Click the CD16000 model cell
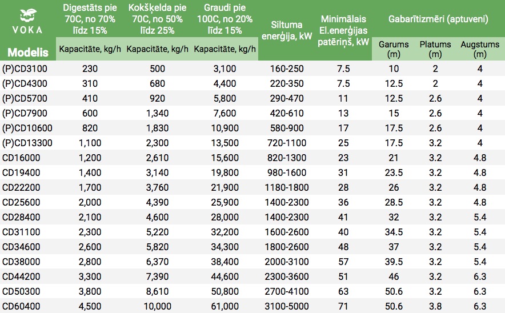The image size is (505, 313). coord(21,158)
